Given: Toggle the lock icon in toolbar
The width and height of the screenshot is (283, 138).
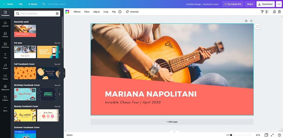Looking at the screenshot, I should pyautogui.click(x=274, y=12).
